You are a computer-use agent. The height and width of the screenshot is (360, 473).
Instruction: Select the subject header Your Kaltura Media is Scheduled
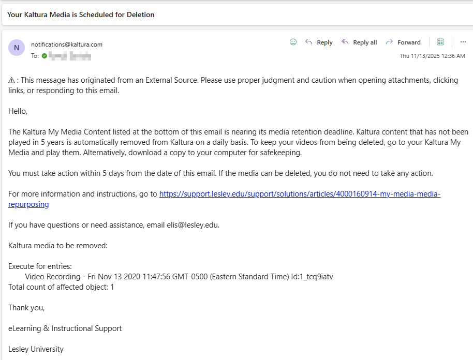click(x=80, y=14)
